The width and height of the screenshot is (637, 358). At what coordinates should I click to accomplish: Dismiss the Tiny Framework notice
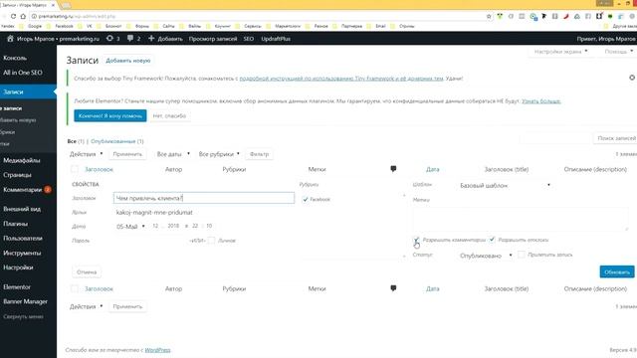coord(632,78)
